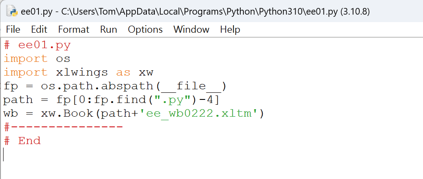
Task: Click 'fp.find' in the path line
Action: coord(119,100)
